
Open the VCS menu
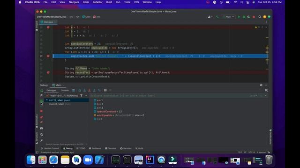pyautogui.click(x=136, y=2)
